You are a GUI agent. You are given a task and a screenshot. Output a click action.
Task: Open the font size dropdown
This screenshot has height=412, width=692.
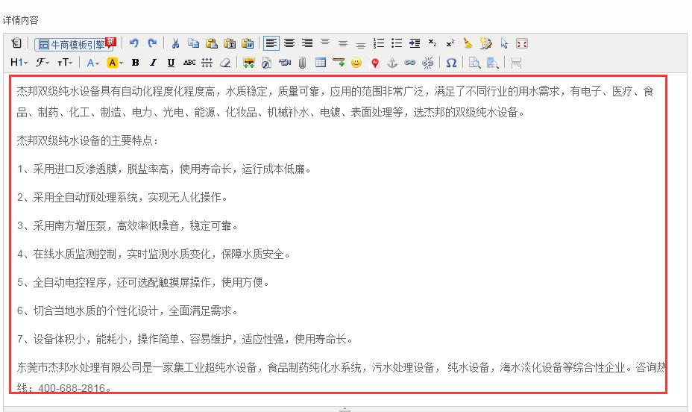click(x=65, y=63)
